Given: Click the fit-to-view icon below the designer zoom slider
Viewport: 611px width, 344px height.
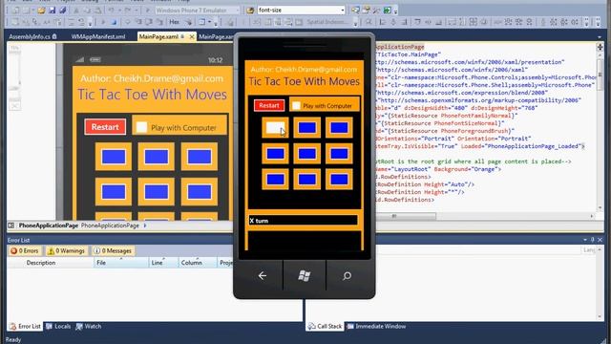Looking at the screenshot, I should coord(14,106).
